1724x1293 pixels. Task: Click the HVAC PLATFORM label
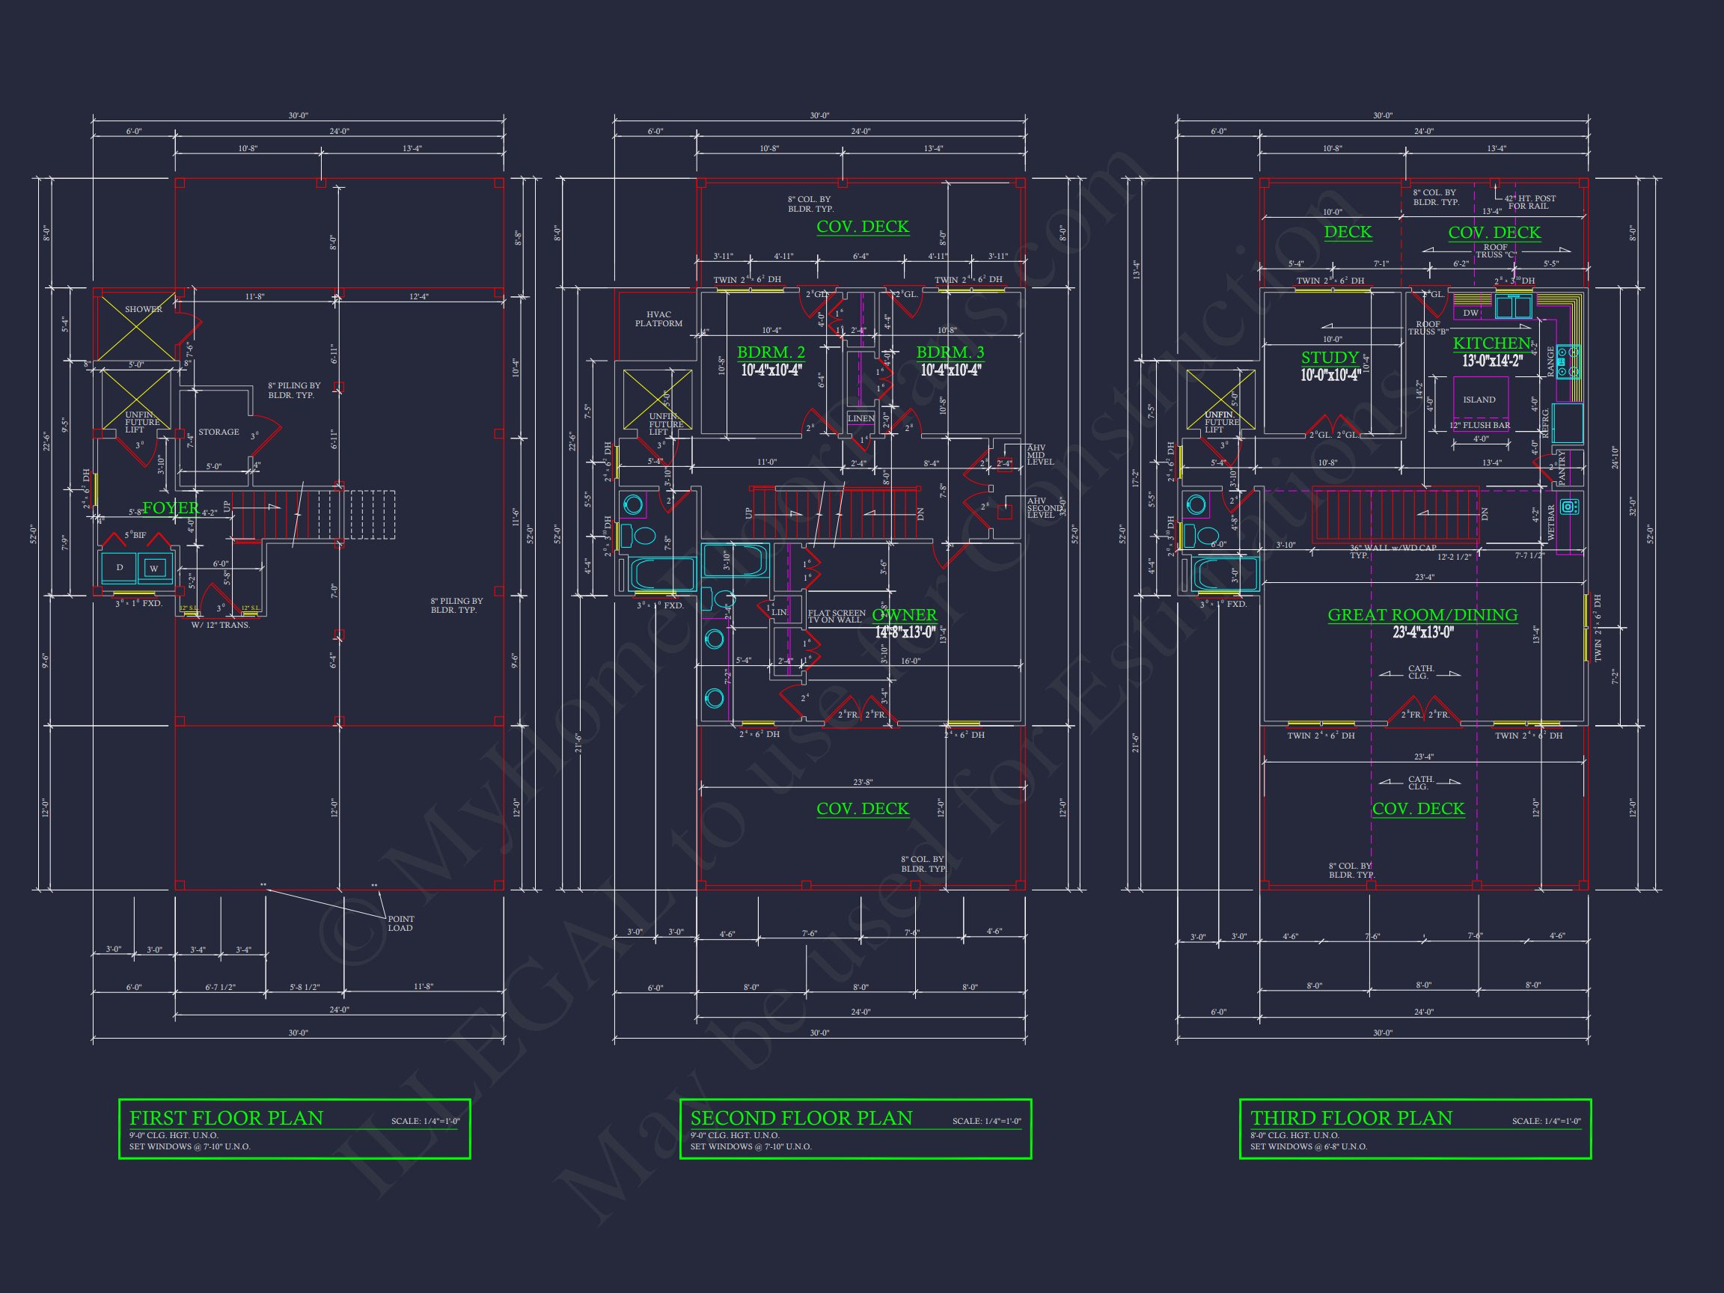pyautogui.click(x=658, y=320)
